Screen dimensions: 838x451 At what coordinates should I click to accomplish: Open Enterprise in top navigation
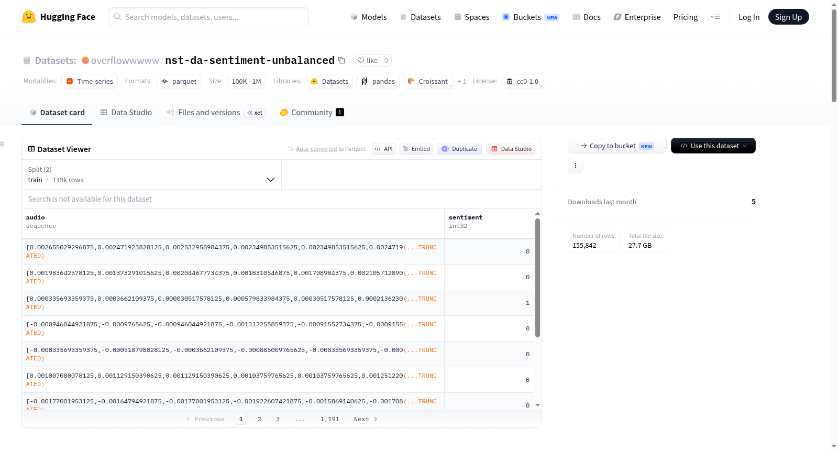click(x=637, y=17)
